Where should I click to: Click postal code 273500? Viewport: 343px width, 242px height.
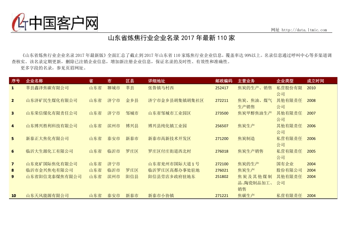pyautogui.click(x=222, y=113)
